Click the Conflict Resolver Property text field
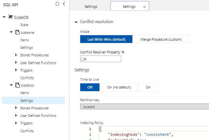Screen dimensions: 209x140 tap(100, 59)
